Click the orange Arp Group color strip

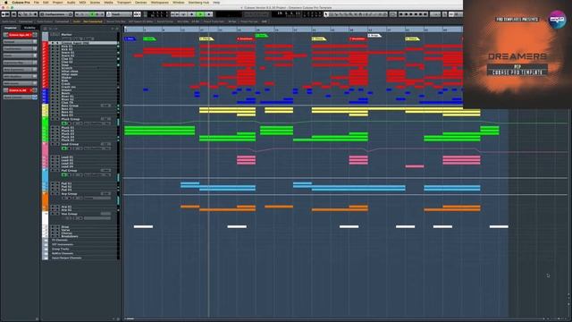pos(46,201)
